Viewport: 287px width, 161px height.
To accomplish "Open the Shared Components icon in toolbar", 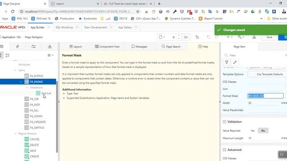I will (x=254, y=37).
